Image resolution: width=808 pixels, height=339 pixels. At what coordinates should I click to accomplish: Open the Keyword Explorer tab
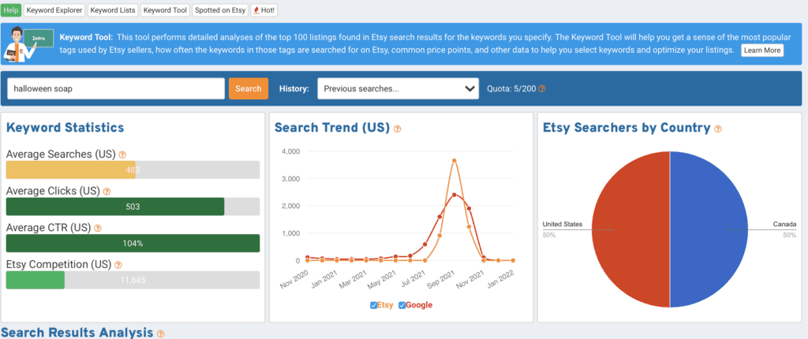54,10
